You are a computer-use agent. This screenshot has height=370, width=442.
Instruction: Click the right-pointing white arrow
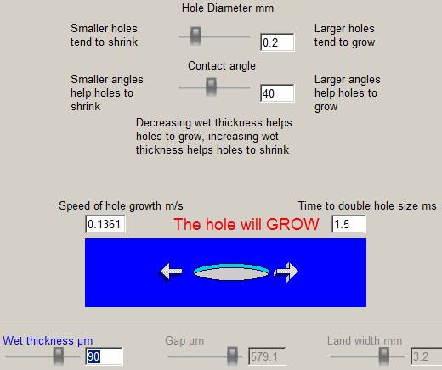(x=286, y=272)
